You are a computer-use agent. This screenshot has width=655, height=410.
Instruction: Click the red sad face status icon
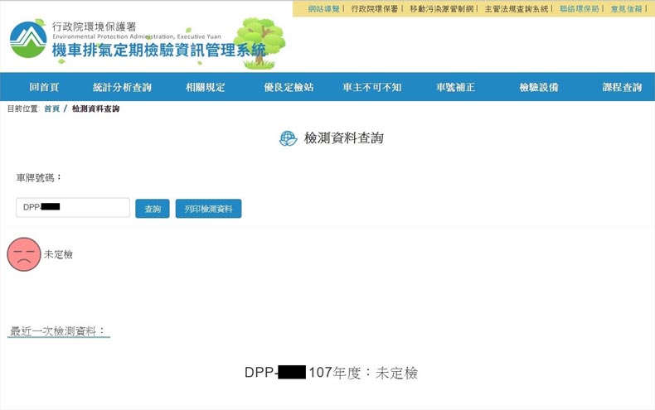[x=24, y=254]
